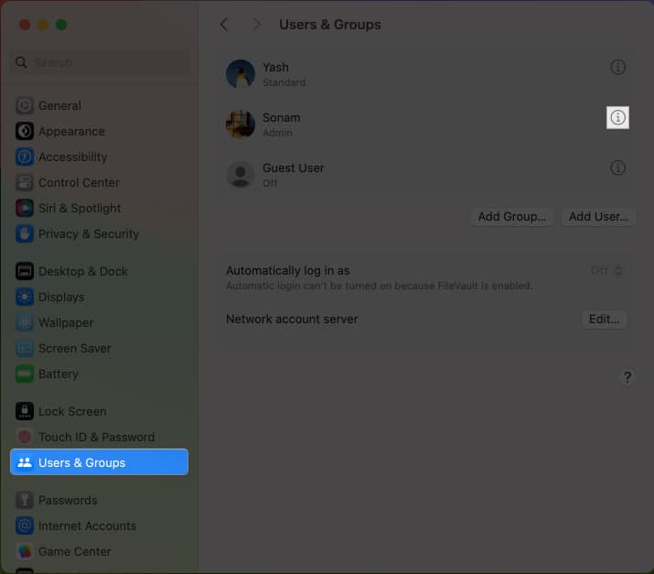654x574 pixels.
Task: Click Add Group… button
Action: [x=512, y=217]
